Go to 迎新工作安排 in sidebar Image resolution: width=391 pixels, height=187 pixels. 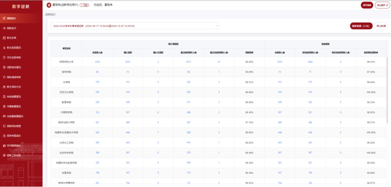(14, 156)
